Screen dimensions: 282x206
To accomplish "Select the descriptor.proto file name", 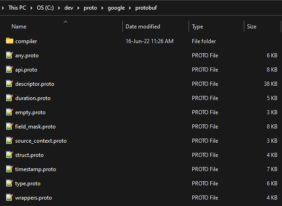I will pyautogui.click(x=35, y=84).
